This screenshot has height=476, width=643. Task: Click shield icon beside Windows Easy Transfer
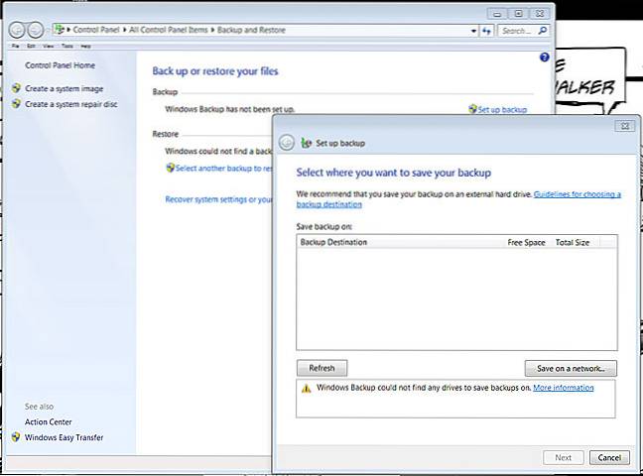pyautogui.click(x=16, y=437)
